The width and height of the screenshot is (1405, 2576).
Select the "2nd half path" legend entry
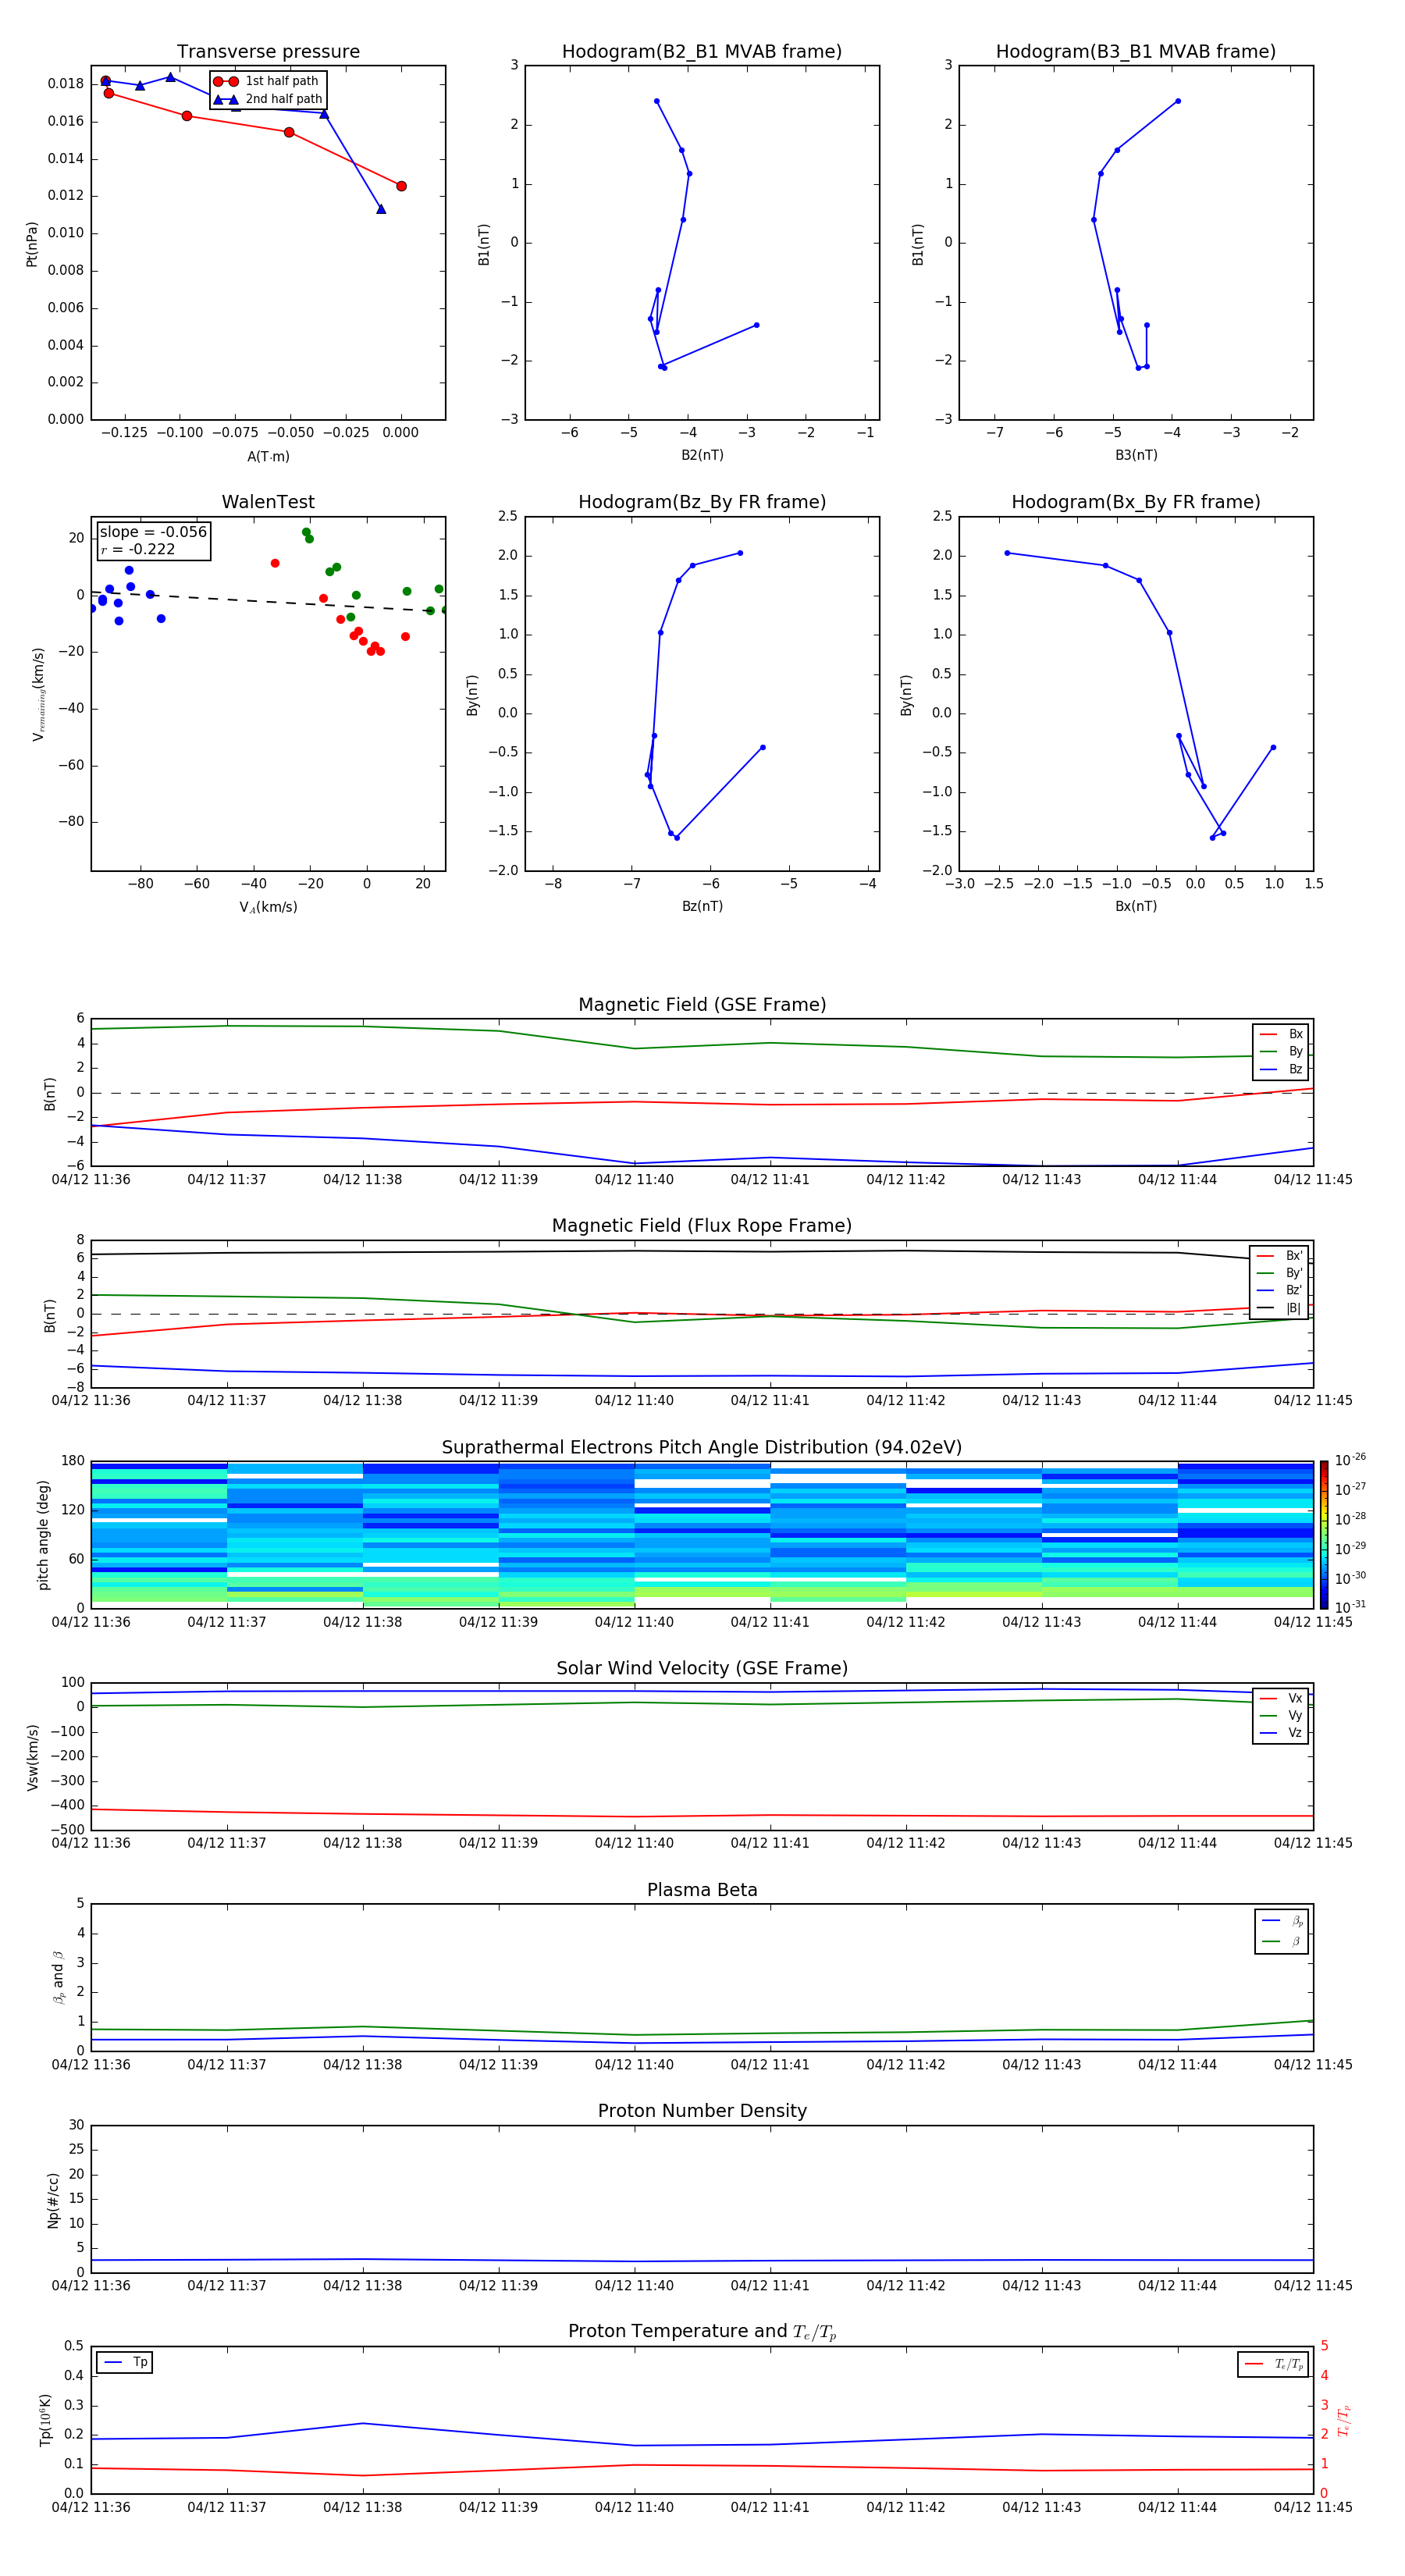tap(267, 99)
